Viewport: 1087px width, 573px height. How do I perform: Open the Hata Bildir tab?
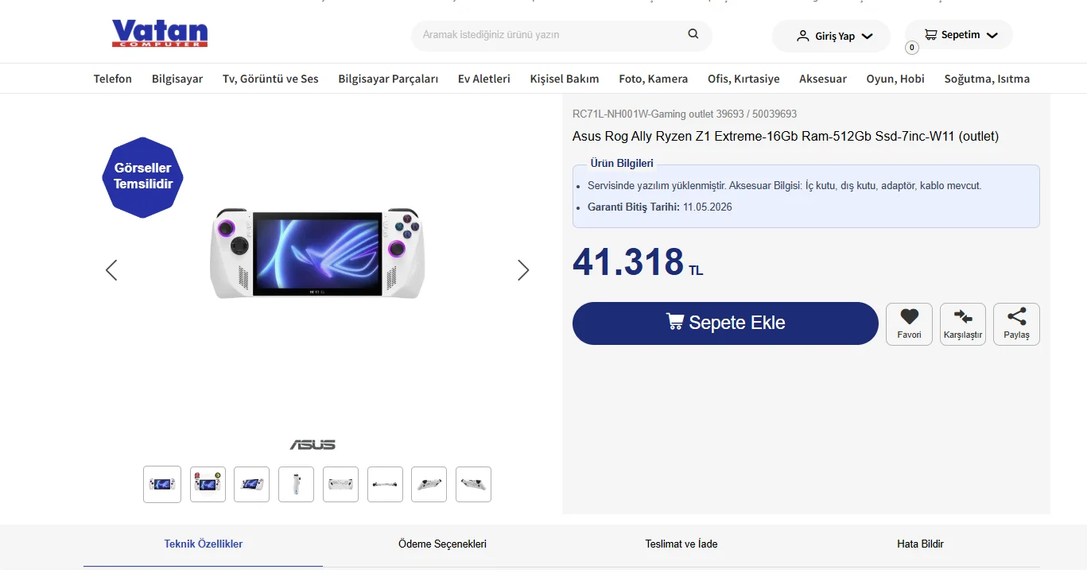point(920,544)
